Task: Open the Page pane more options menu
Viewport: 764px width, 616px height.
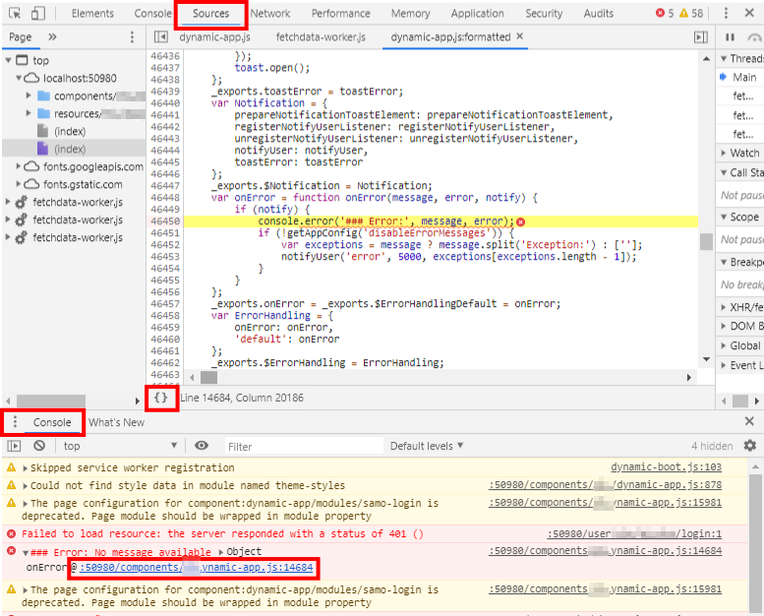Action: click(x=132, y=37)
